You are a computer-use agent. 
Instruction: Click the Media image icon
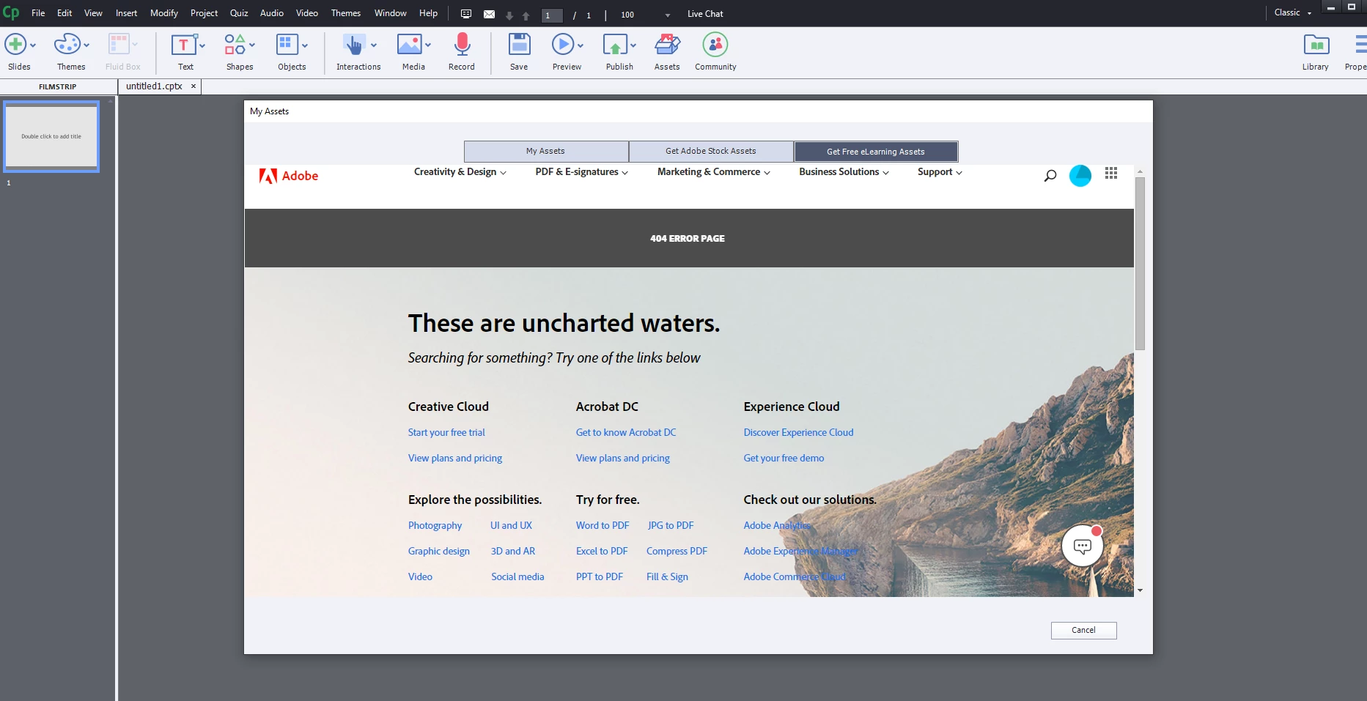click(409, 45)
